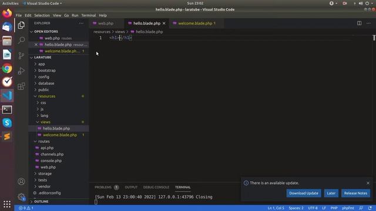The height and width of the screenshot is (211, 376).
Task: Launch Thunderbird mail from the dock
Action: (7, 27)
